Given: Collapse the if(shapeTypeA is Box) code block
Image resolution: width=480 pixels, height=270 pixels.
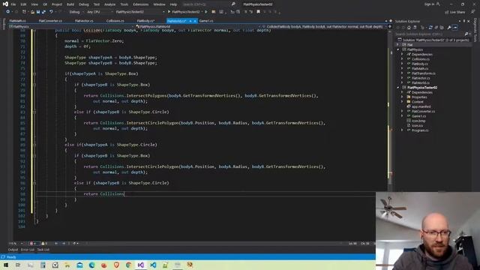Looking at the screenshot, I should click(x=34, y=73).
